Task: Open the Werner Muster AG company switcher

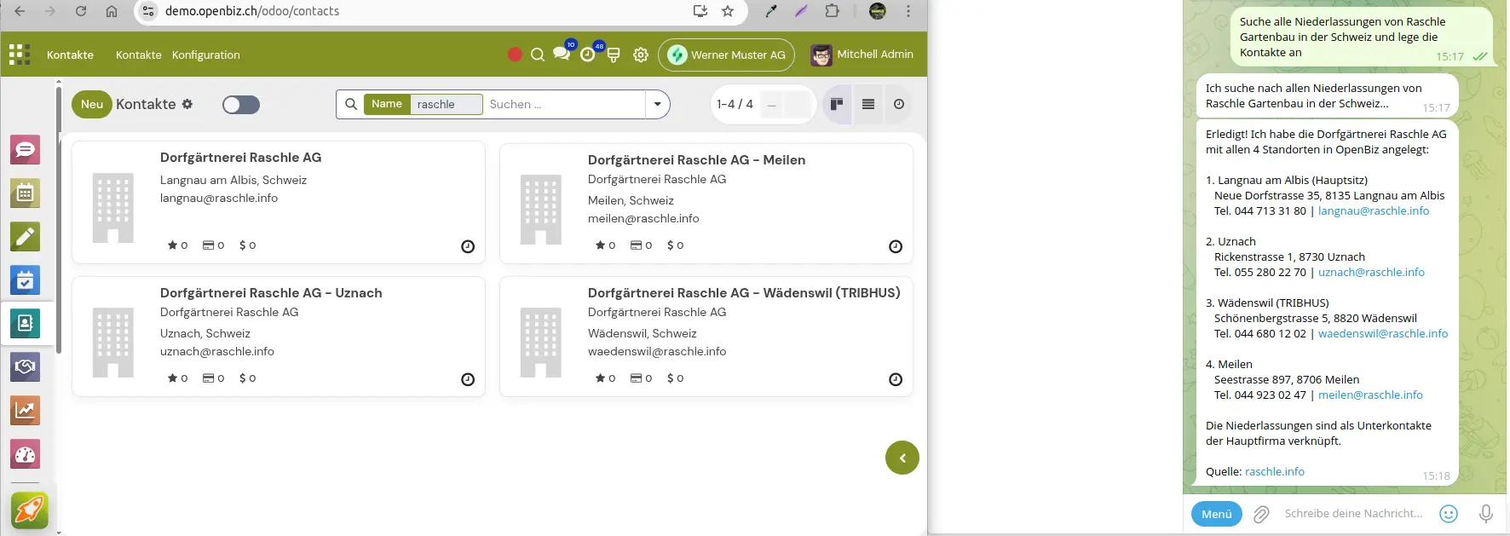Action: (x=727, y=55)
